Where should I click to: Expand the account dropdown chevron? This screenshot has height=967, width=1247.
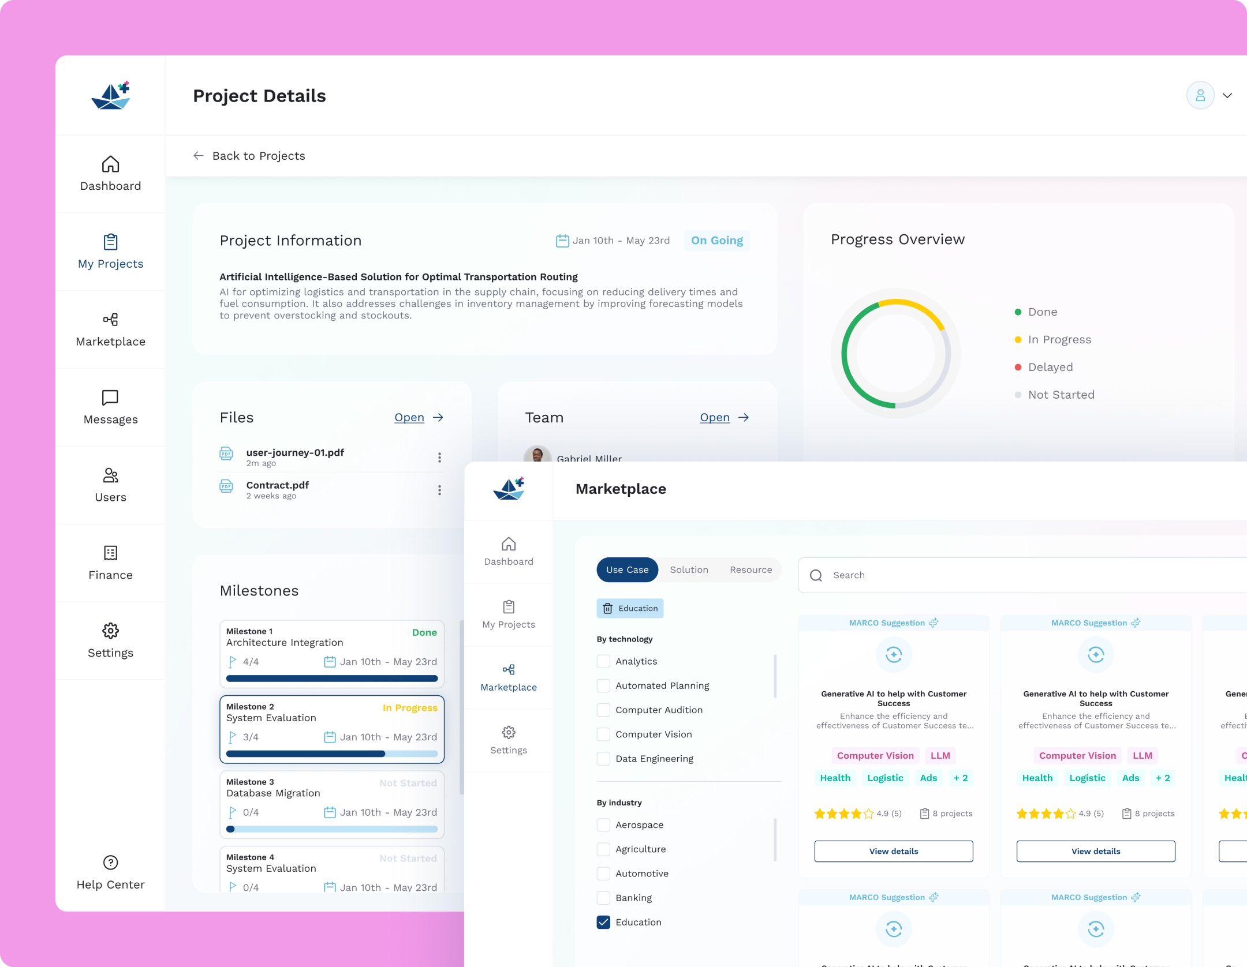(1227, 96)
